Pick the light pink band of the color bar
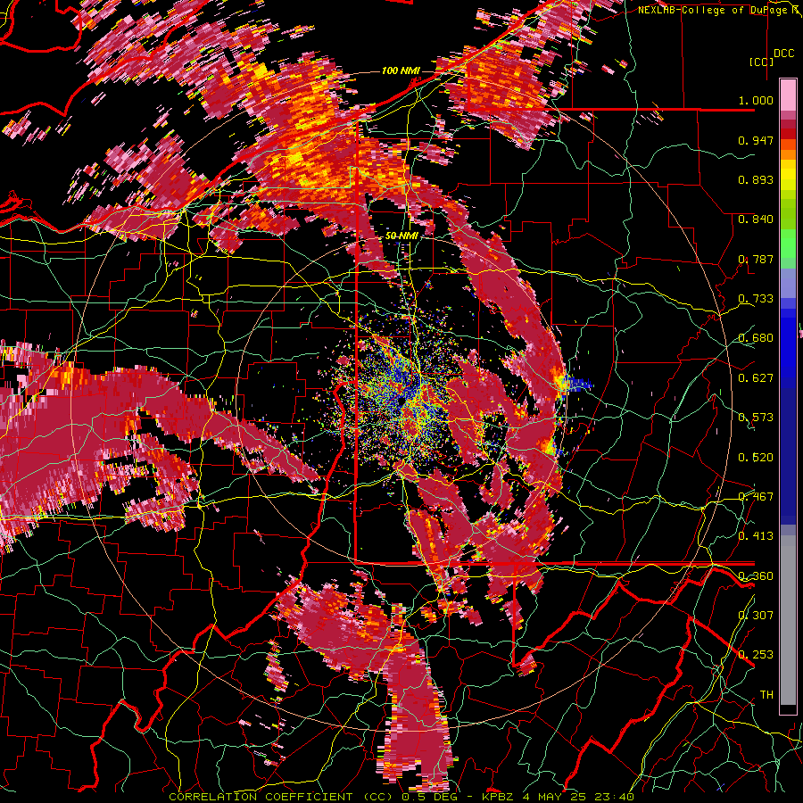Viewport: 803px width, 803px height. (x=788, y=95)
